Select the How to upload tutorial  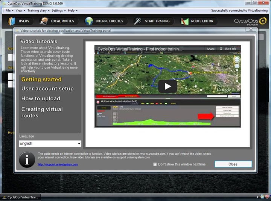(x=41, y=98)
